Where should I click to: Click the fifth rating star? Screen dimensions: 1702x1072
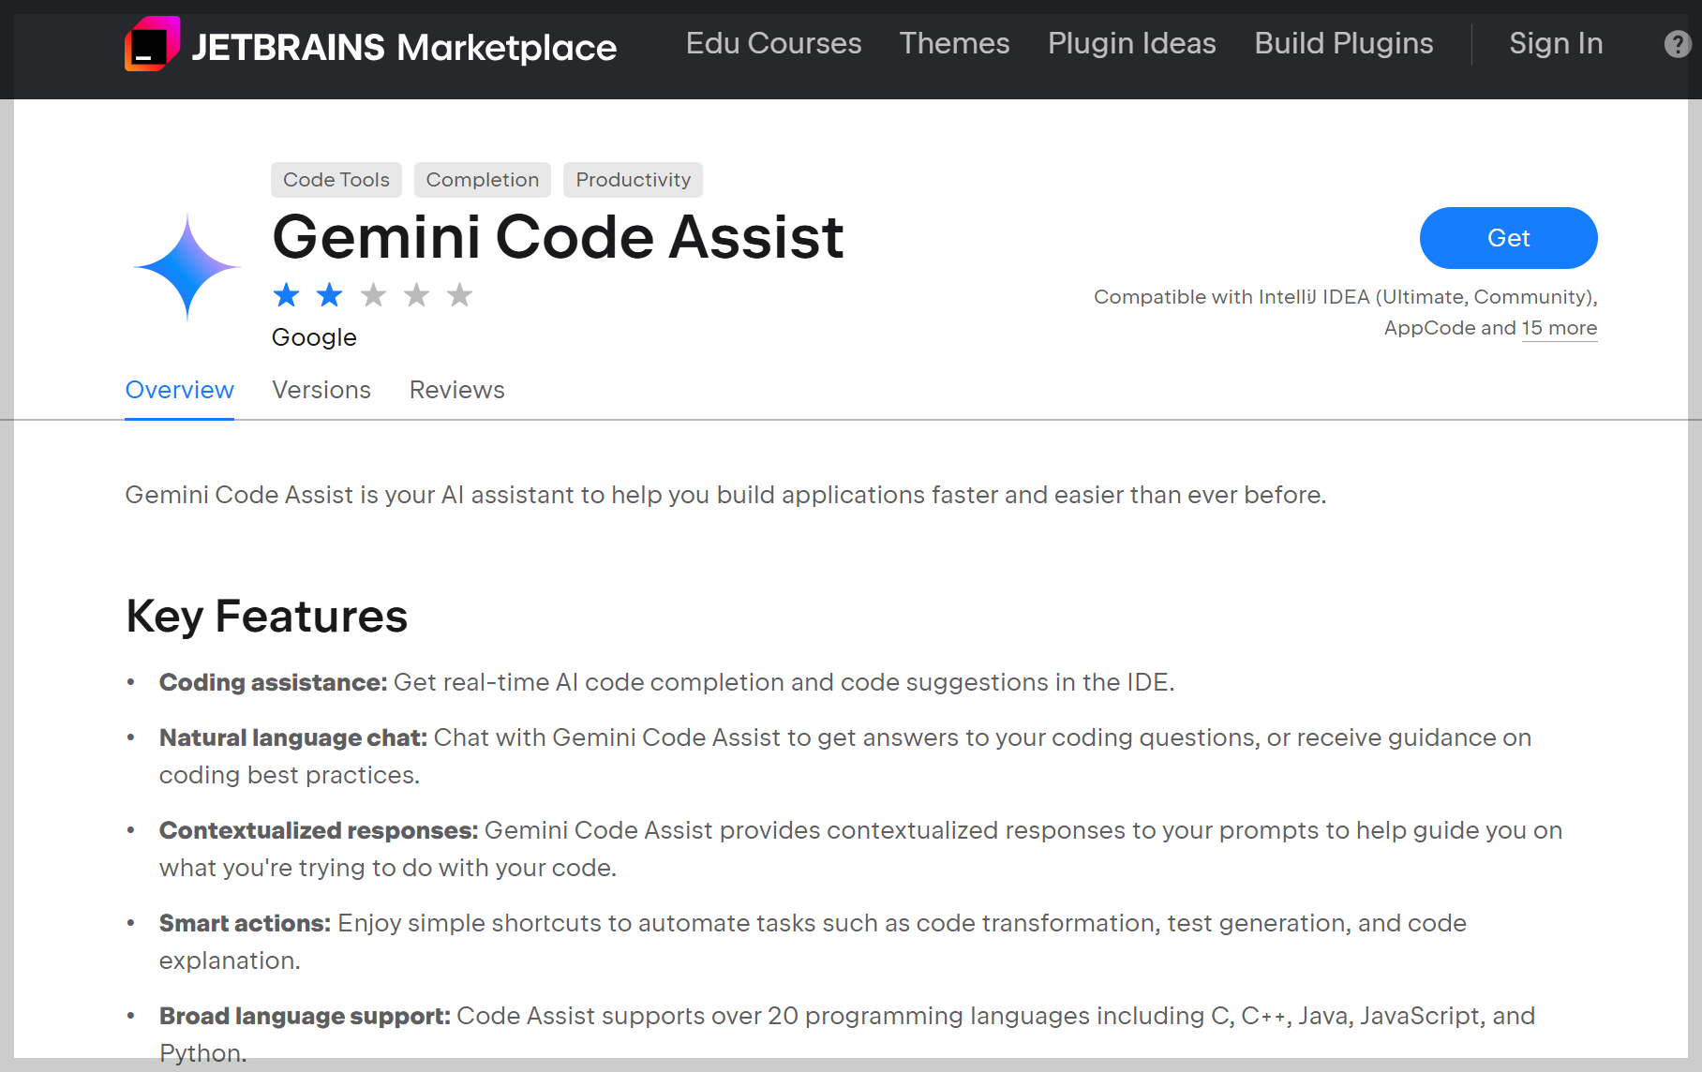point(459,295)
